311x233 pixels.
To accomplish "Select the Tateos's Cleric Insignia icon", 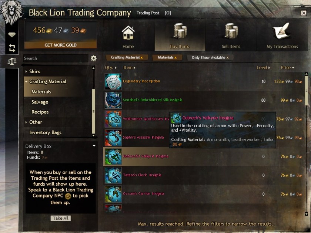I will pos(113,175).
